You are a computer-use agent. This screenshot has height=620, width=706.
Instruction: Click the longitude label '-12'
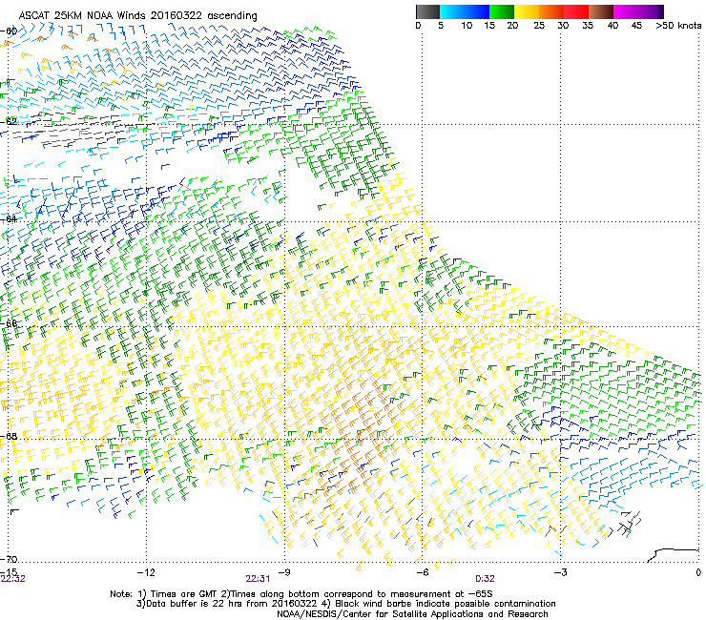point(146,572)
